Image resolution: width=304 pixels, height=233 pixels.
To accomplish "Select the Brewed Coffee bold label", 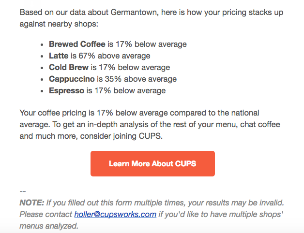I will click(x=77, y=44).
